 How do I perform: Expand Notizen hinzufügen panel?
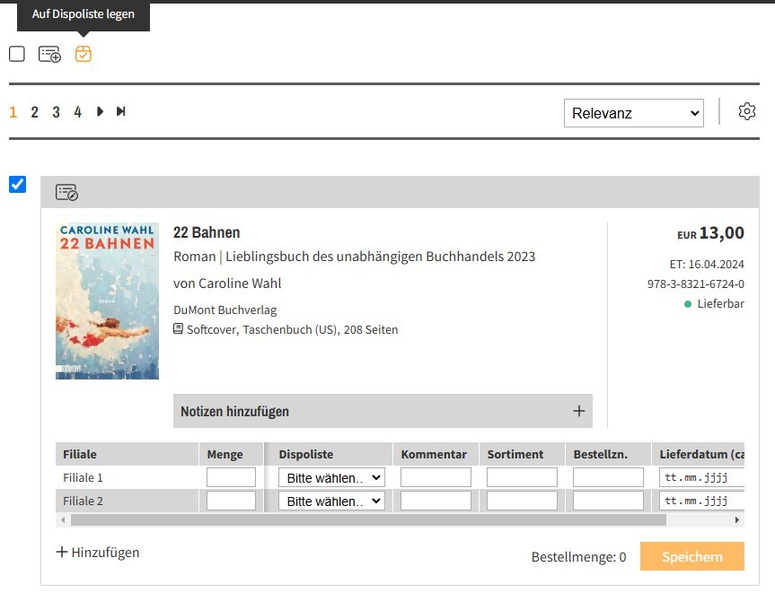[383, 411]
